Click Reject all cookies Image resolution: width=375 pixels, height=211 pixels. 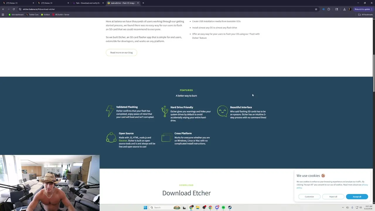[333, 197]
